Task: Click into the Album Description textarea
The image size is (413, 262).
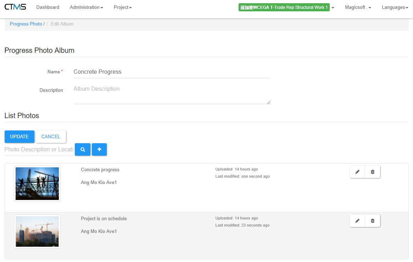Action: [172, 94]
